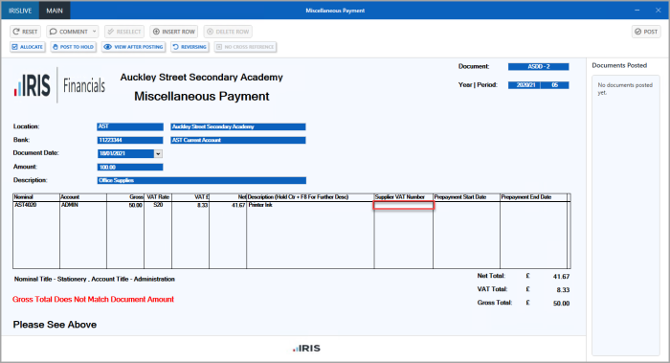
Task: Select Nominal cell AST4020
Action: tap(36, 206)
